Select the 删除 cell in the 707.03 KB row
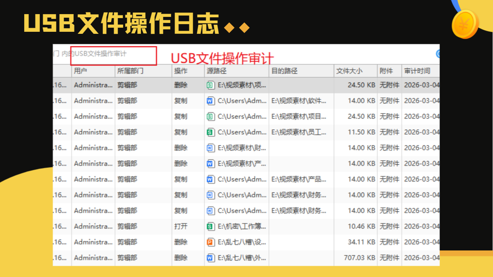The width and height of the screenshot is (493, 277). pyautogui.click(x=181, y=258)
